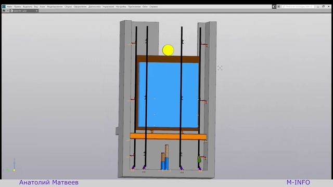This screenshot has width=333, height=187.
Task: Select the orange platform beam under cabin
Action: click(168, 136)
